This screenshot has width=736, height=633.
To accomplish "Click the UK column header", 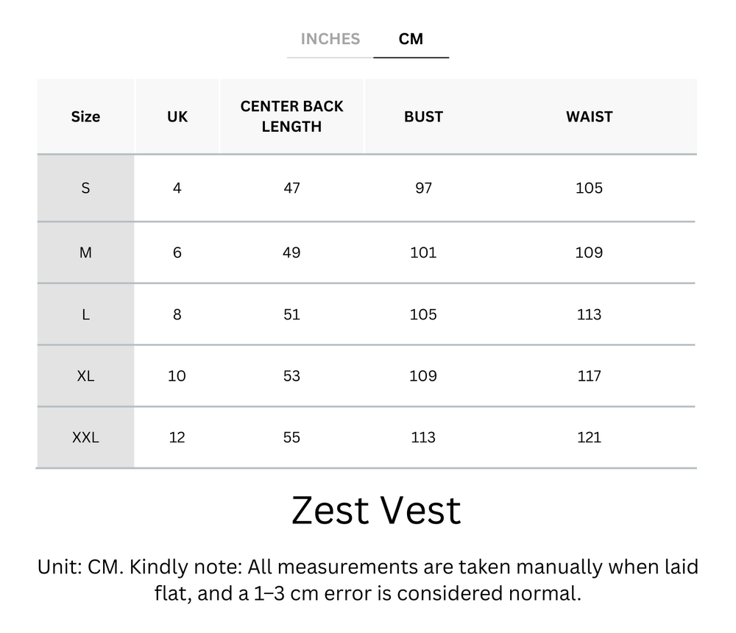I will (177, 116).
